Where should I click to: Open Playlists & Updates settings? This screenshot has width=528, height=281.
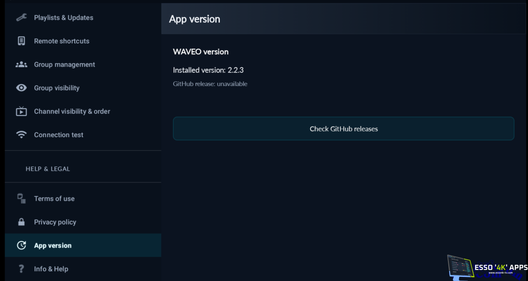coord(83,18)
